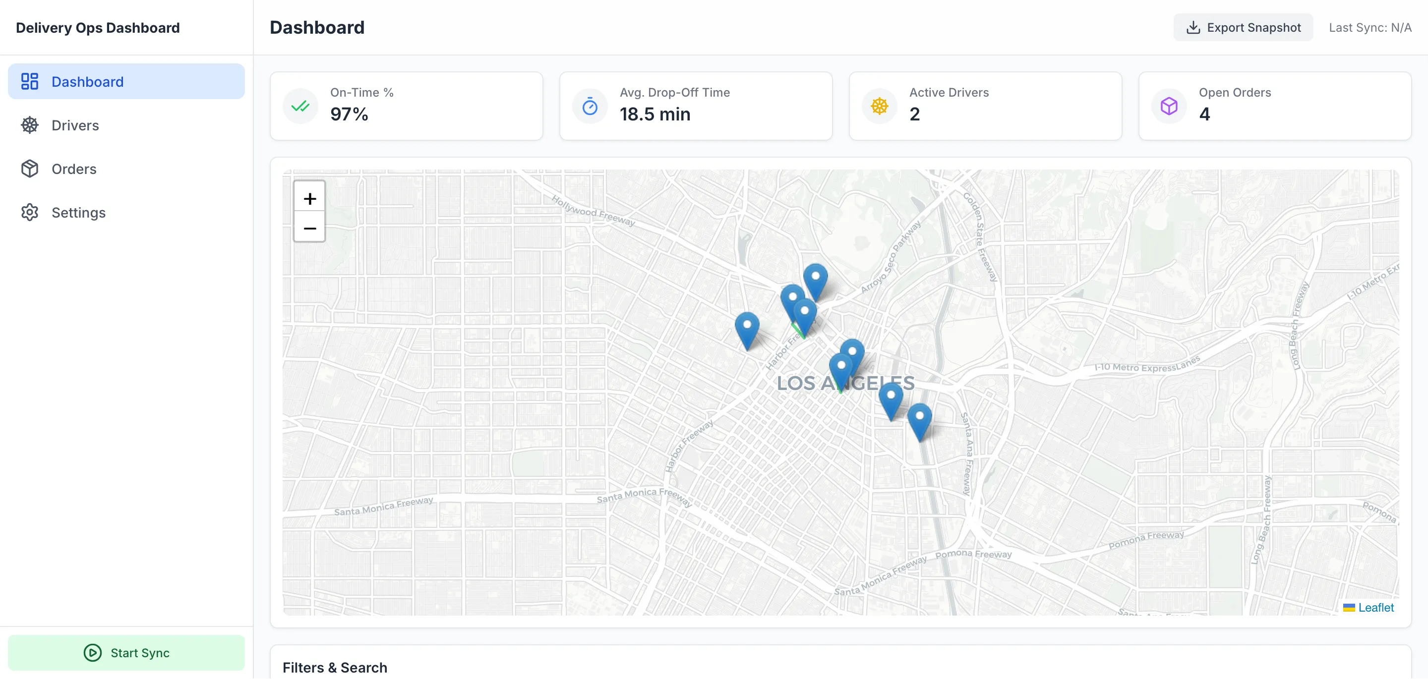Select the westernmost map marker pin

point(747,329)
